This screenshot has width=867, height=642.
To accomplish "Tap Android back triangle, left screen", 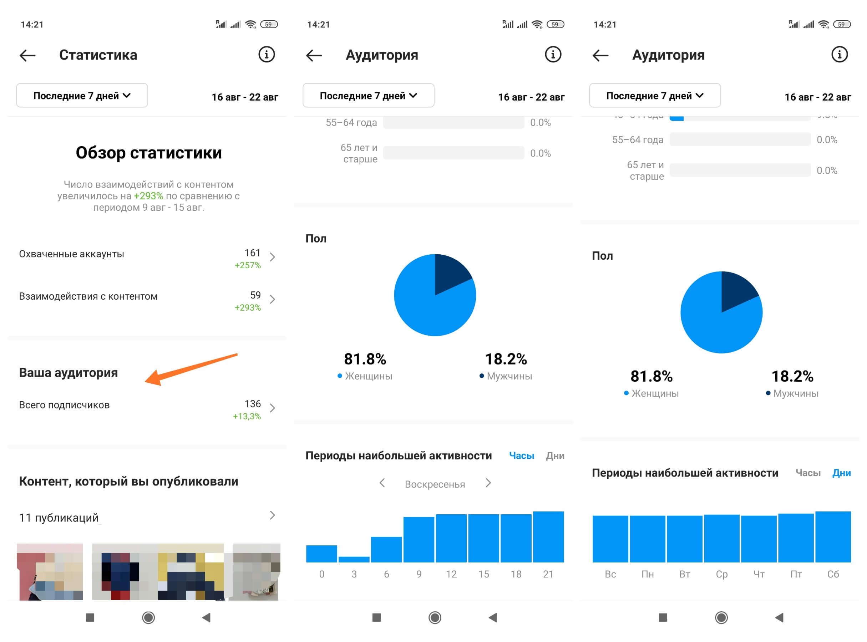I will pyautogui.click(x=207, y=618).
